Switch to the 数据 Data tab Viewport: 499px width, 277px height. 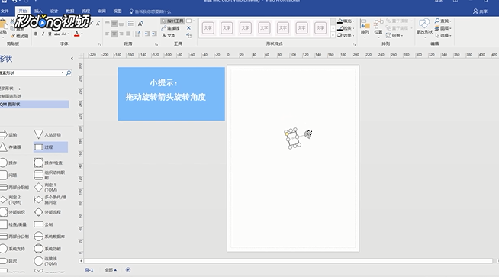[70, 11]
